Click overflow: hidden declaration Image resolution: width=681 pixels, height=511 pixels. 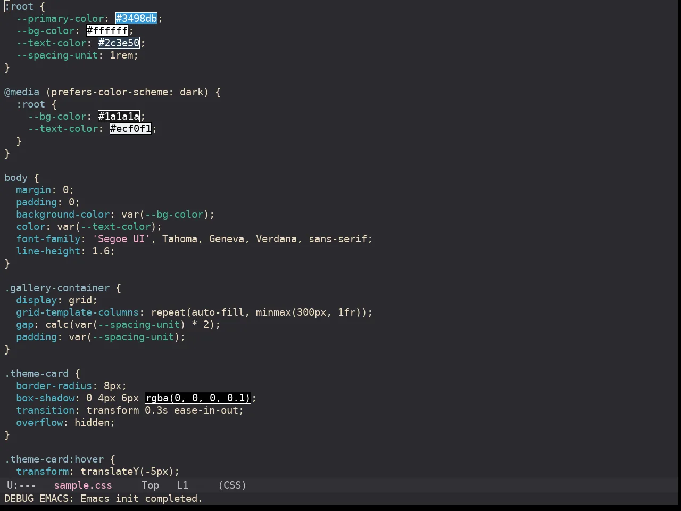click(x=65, y=423)
